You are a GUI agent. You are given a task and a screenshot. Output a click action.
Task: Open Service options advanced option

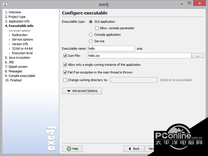[22, 39]
